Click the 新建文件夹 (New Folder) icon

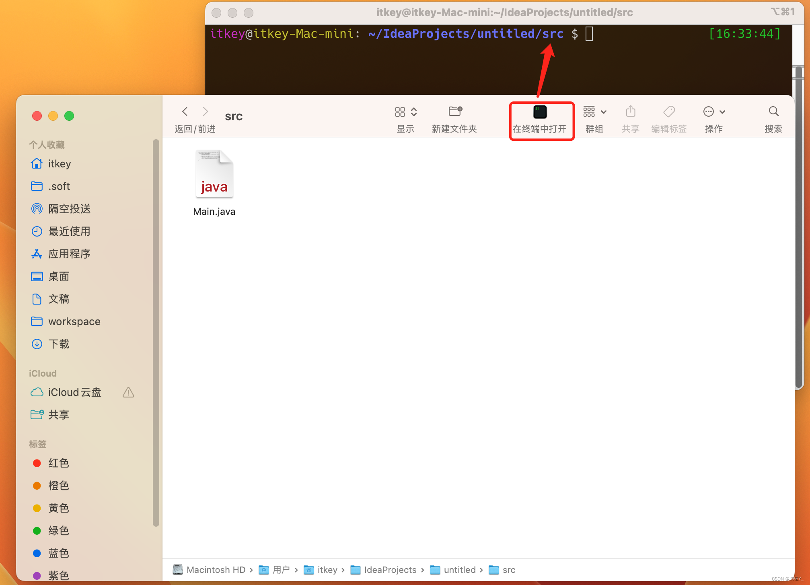(x=455, y=112)
